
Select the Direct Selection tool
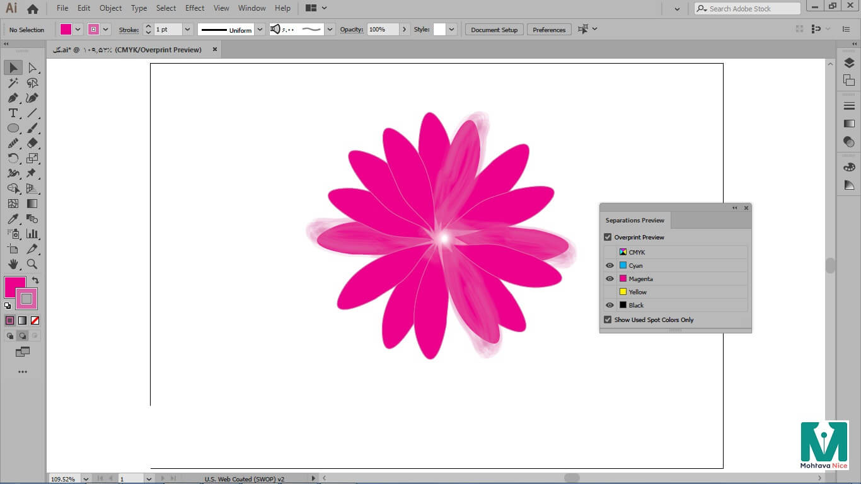tap(32, 67)
